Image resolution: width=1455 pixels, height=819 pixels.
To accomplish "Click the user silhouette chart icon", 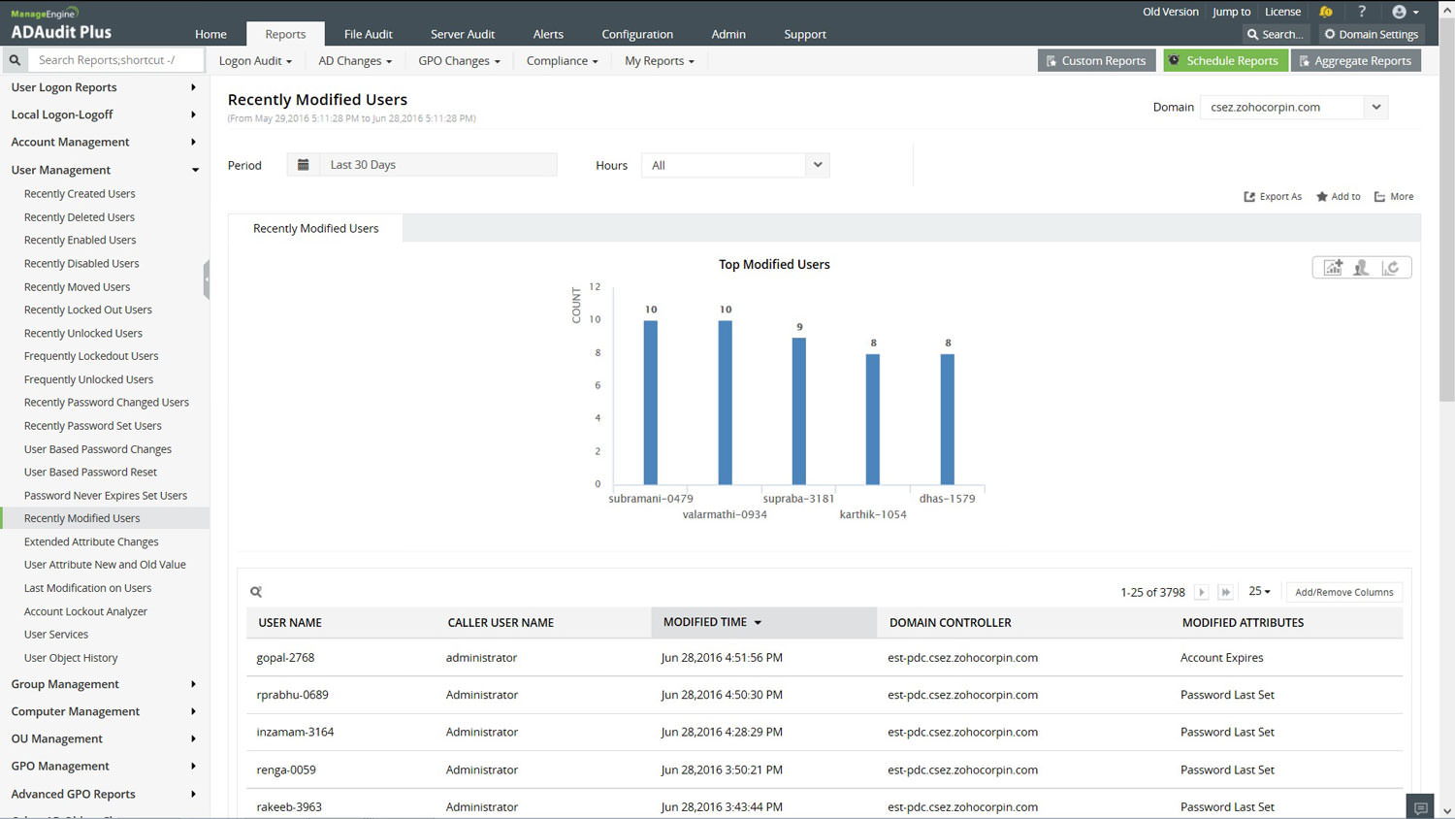I will tap(1362, 268).
